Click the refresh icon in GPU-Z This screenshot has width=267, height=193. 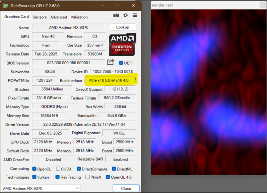point(125,15)
